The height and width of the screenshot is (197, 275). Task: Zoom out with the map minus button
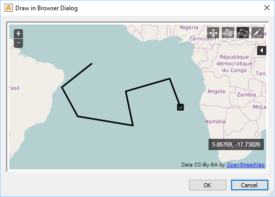18,43
